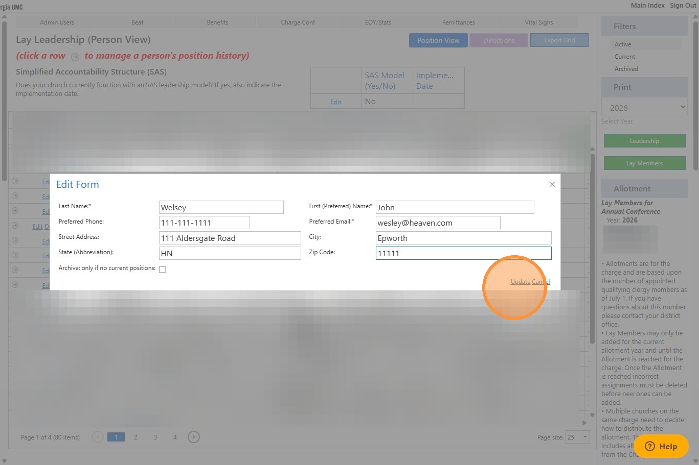Open row arrow beside the 'Edit D' link
The height and width of the screenshot is (465, 699).
coord(15,225)
